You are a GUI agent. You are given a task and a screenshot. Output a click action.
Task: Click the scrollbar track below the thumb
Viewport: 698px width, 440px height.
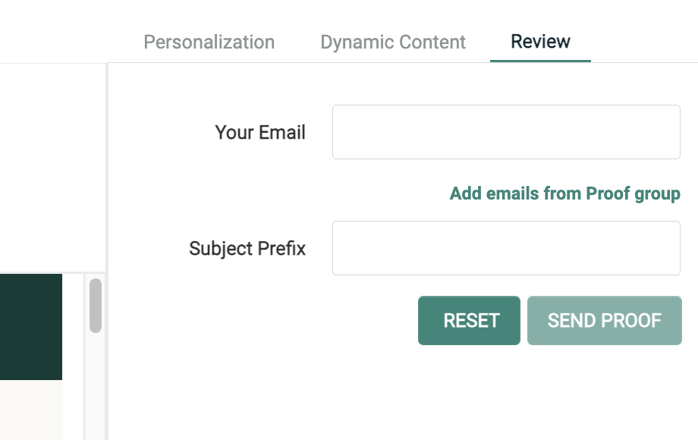click(x=96, y=387)
